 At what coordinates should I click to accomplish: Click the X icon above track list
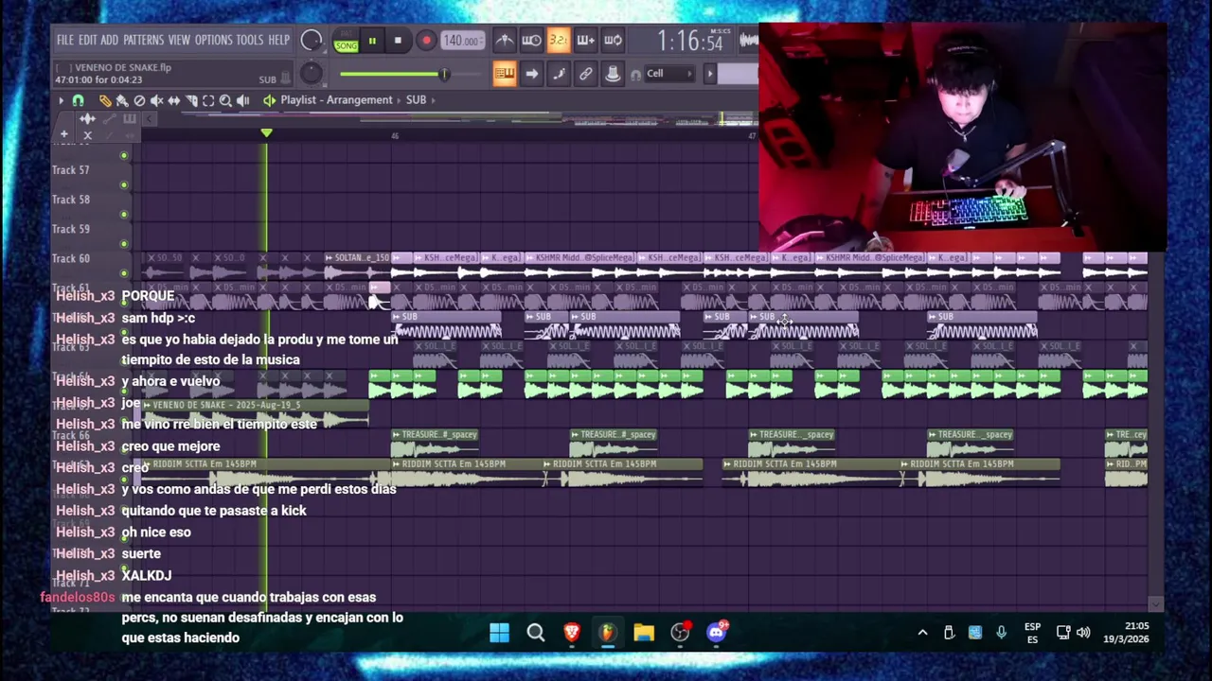[x=87, y=135]
